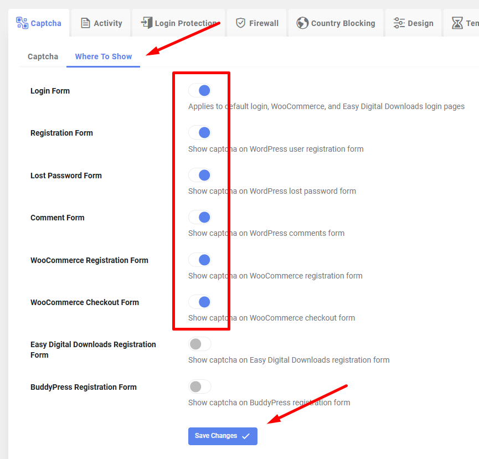Disable the Login Form captcha toggle
Image resolution: width=479 pixels, height=459 pixels.
[x=199, y=90]
